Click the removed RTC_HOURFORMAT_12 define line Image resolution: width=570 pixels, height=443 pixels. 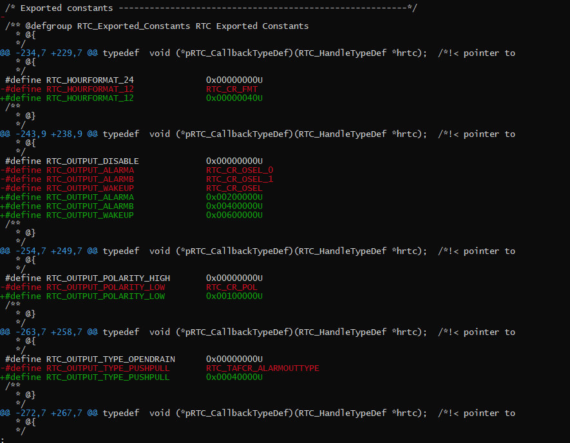coord(129,89)
